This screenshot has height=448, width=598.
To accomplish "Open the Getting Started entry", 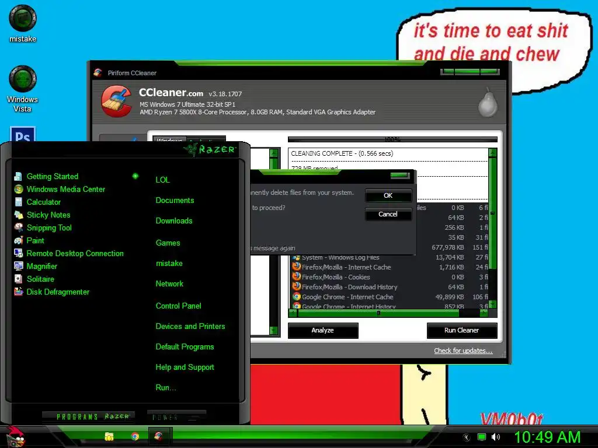I will [x=52, y=176].
